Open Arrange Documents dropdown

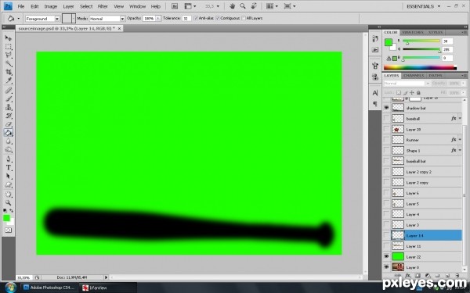(272, 6)
